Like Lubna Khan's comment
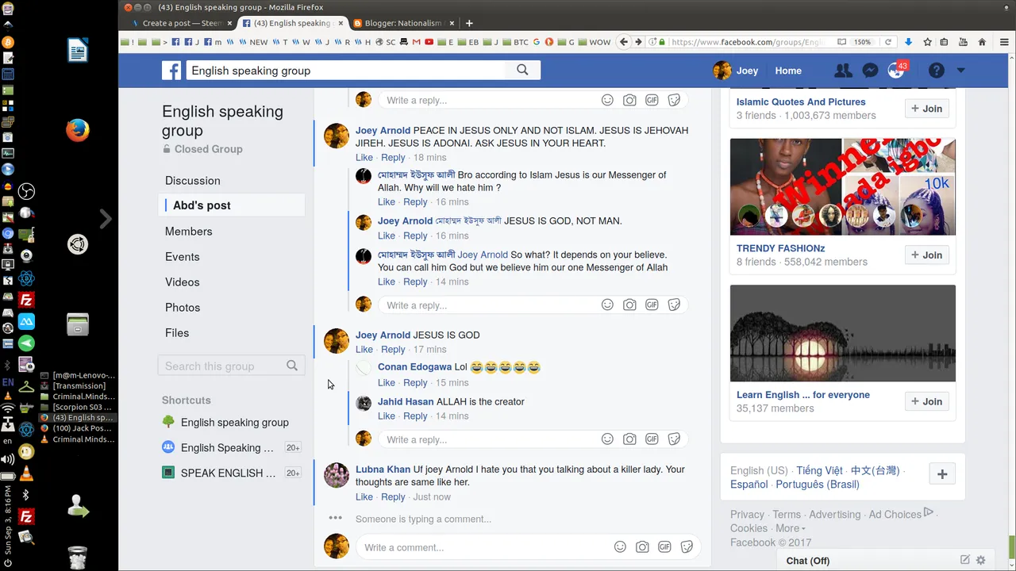This screenshot has width=1016, height=571. click(x=364, y=496)
